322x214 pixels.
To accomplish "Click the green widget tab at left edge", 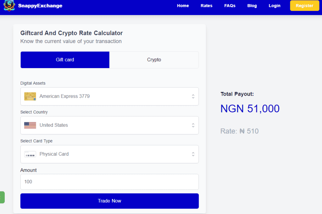I will [2, 197].
